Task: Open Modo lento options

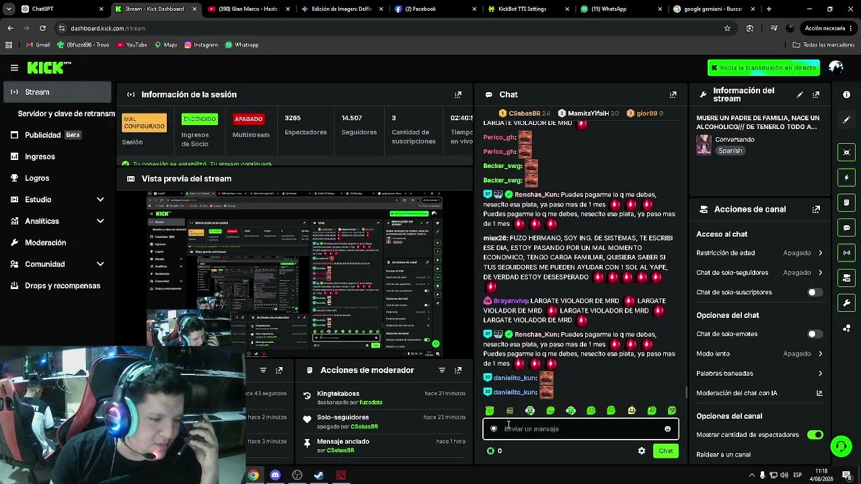Action: (x=760, y=354)
